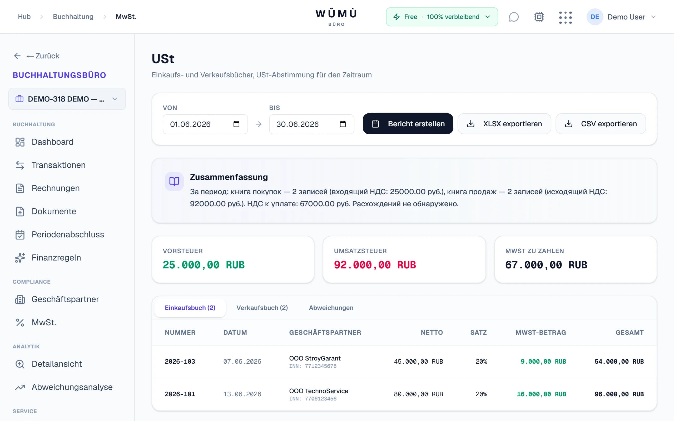
Task: Open calendar picker in the Bis date field
Action: click(343, 124)
